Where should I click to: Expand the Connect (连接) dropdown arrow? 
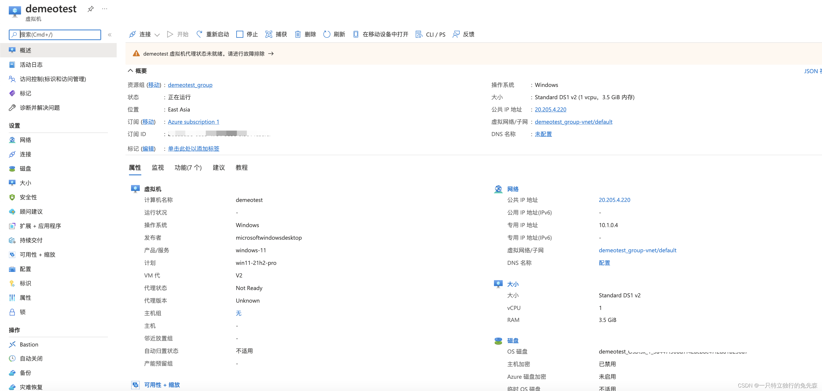point(157,35)
